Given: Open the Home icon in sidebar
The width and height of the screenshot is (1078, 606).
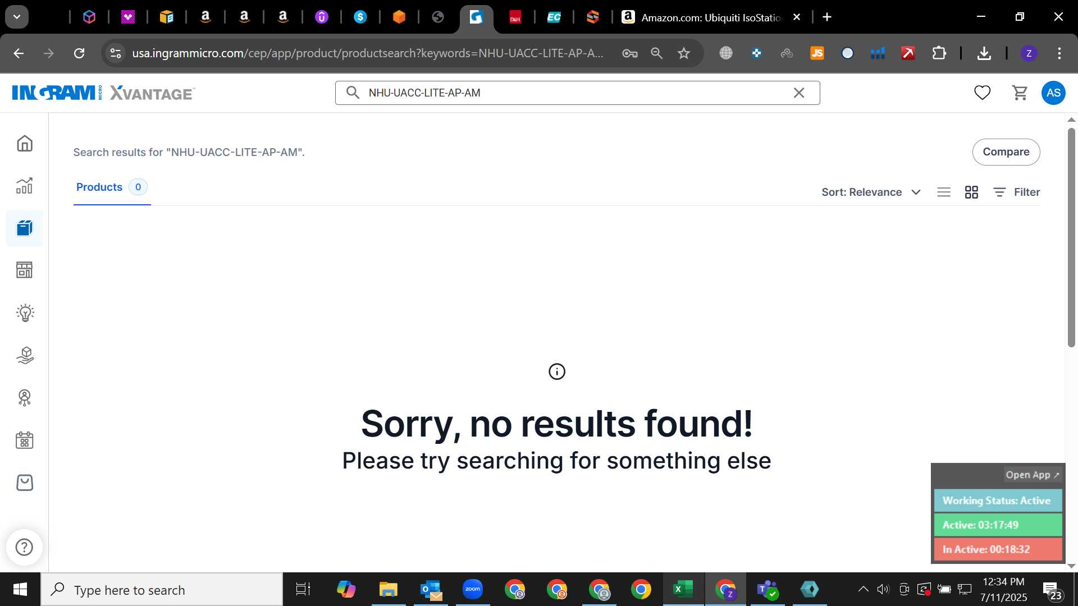Looking at the screenshot, I should (x=24, y=144).
